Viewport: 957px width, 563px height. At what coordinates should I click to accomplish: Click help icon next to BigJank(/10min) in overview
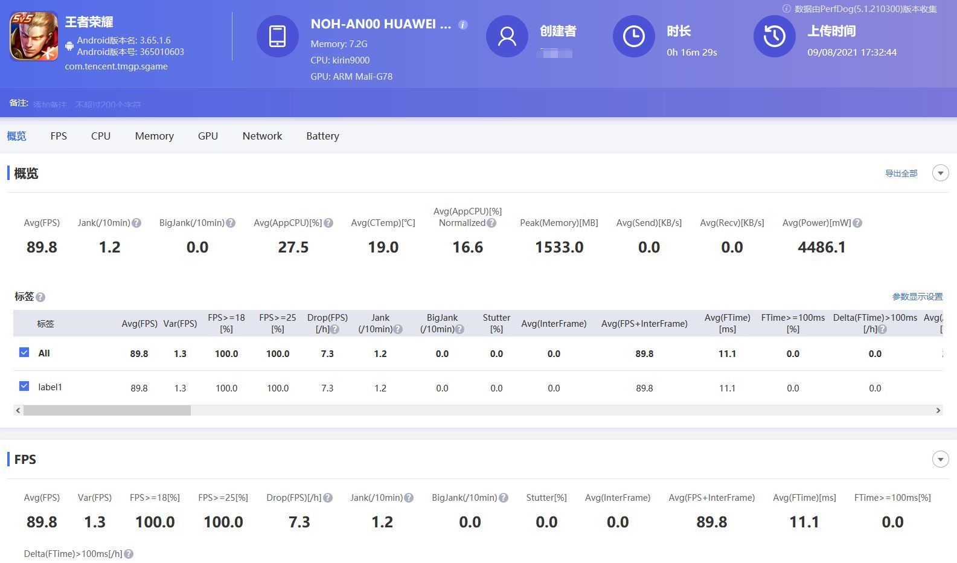point(231,223)
